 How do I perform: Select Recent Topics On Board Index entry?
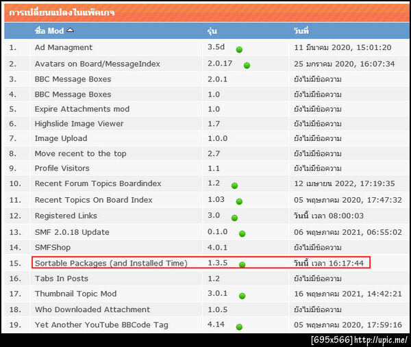(x=94, y=200)
